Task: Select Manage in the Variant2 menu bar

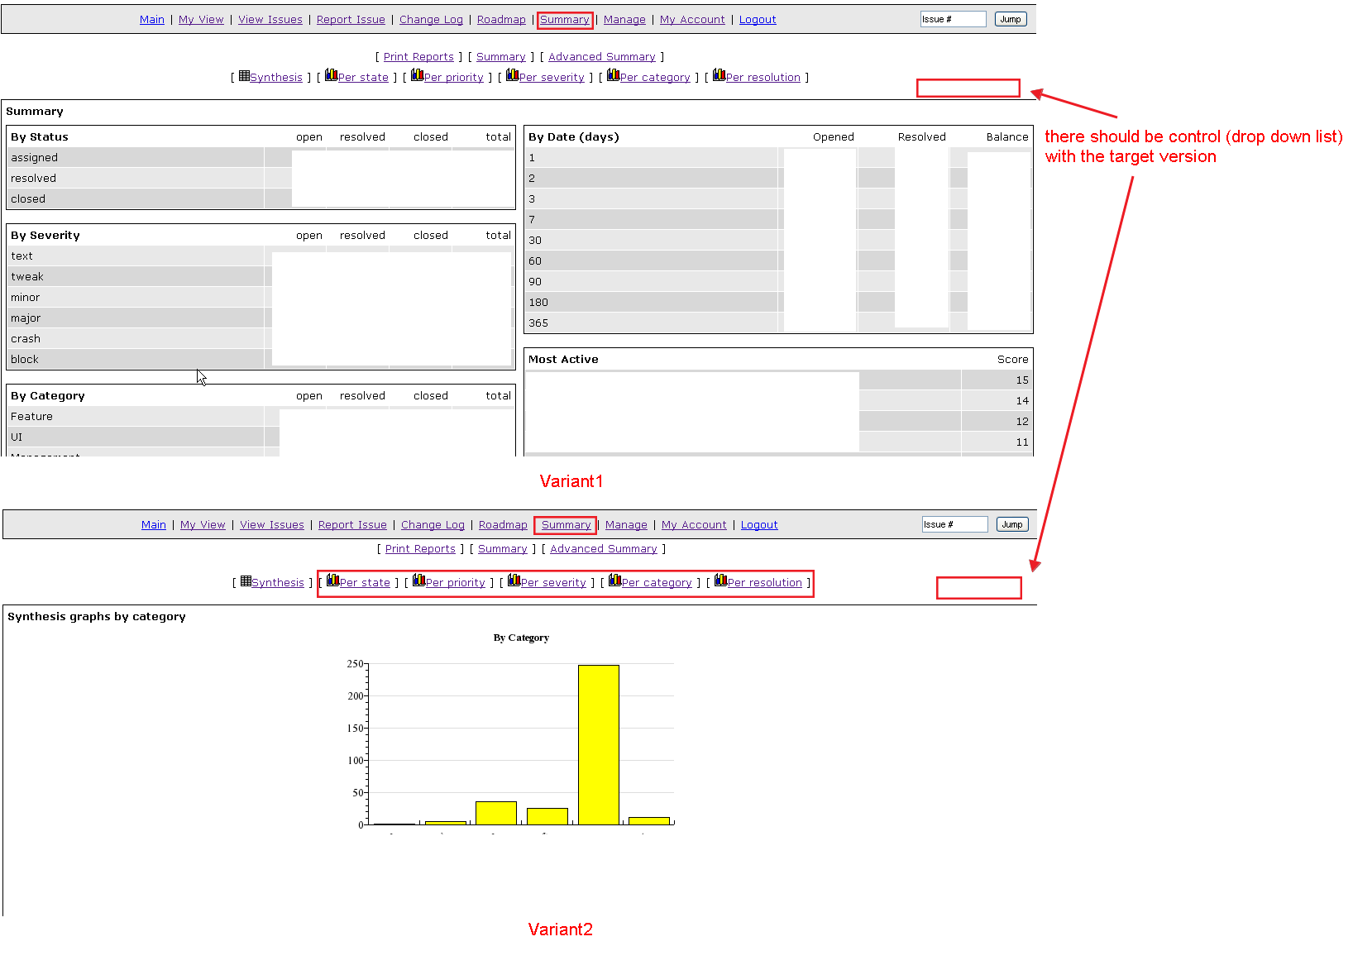Action: (x=626, y=525)
